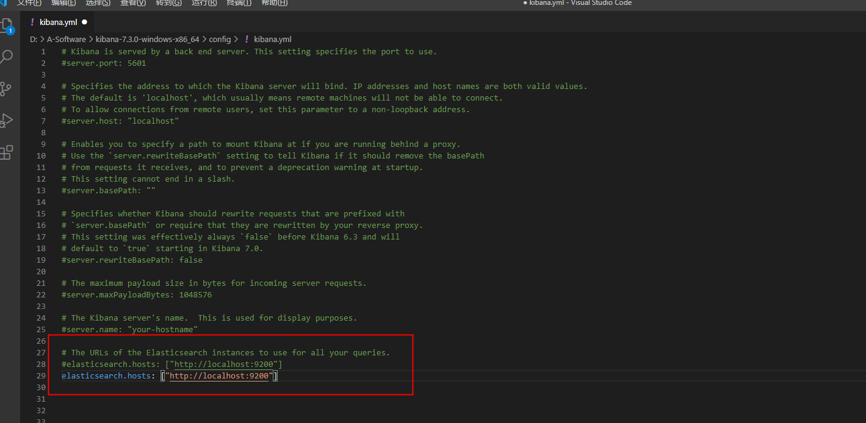
Task: Open the 运行(R) Run menu
Action: tap(204, 3)
